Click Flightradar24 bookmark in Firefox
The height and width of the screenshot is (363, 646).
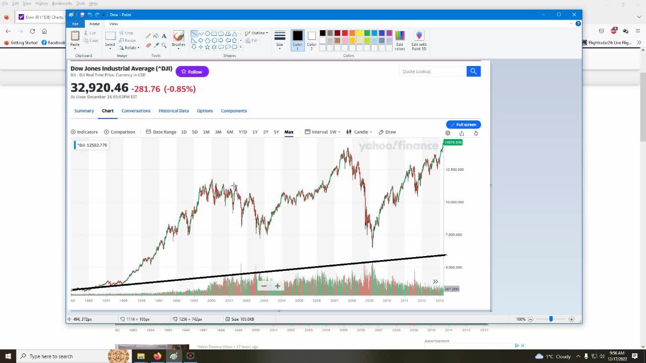607,43
